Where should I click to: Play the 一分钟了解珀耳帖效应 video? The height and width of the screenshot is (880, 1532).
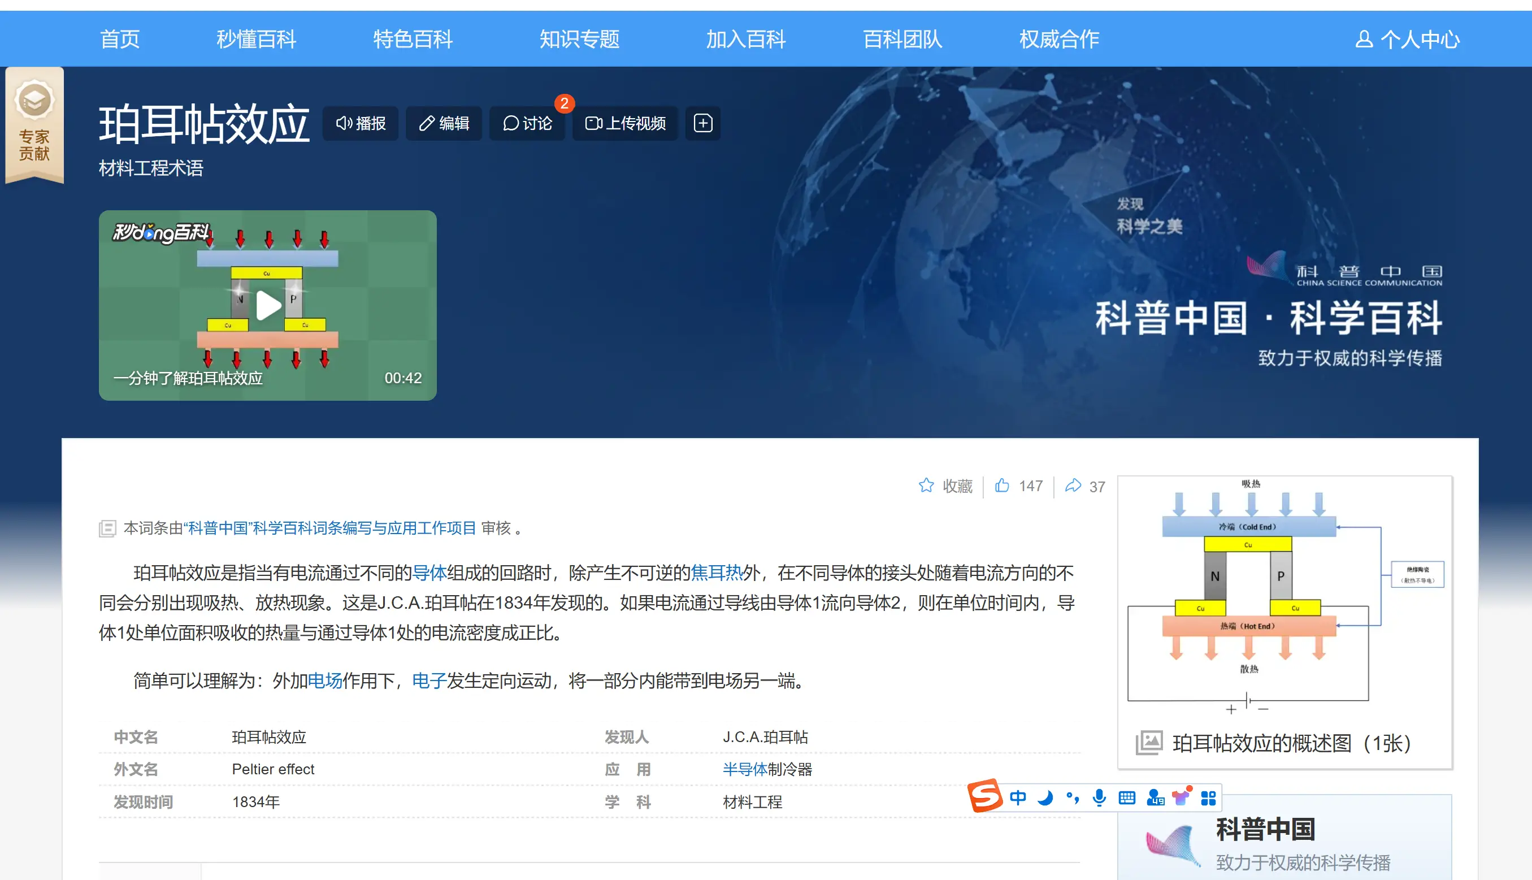click(x=268, y=305)
